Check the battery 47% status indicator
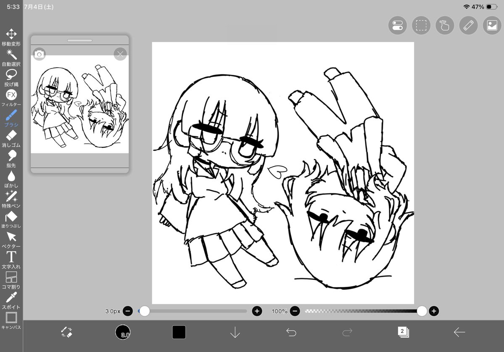 [x=485, y=7]
